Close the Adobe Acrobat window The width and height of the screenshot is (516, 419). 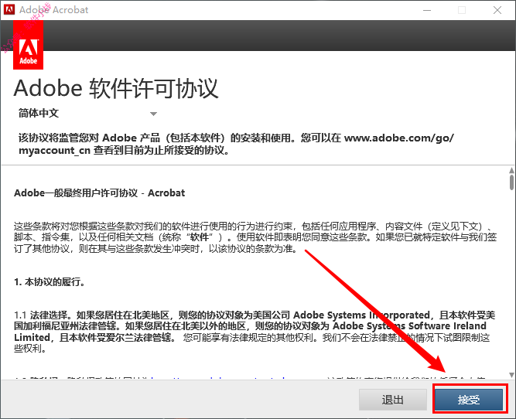click(497, 10)
